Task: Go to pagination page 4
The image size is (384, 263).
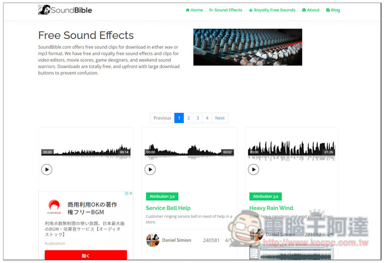Action: tap(207, 118)
